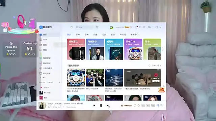Open the play queue list icon
216x121 pixels.
pyautogui.click(x=161, y=106)
